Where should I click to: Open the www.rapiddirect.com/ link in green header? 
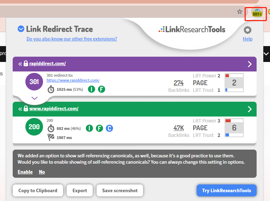coord(54,109)
